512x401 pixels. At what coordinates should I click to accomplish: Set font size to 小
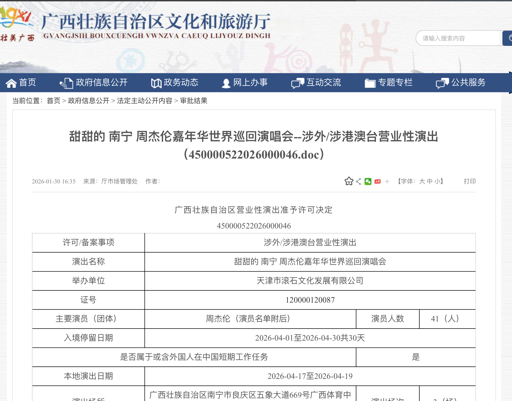click(437, 182)
